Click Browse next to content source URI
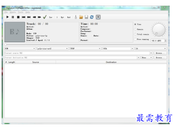 (x=160, y=53)
